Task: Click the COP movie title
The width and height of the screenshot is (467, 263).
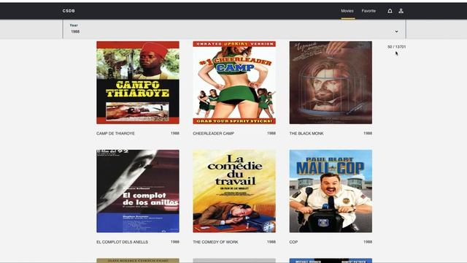Action: [293, 242]
